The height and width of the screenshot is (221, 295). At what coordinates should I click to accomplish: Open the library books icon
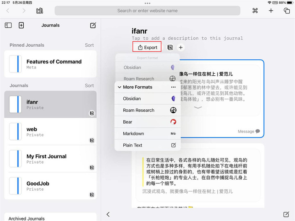point(39,11)
